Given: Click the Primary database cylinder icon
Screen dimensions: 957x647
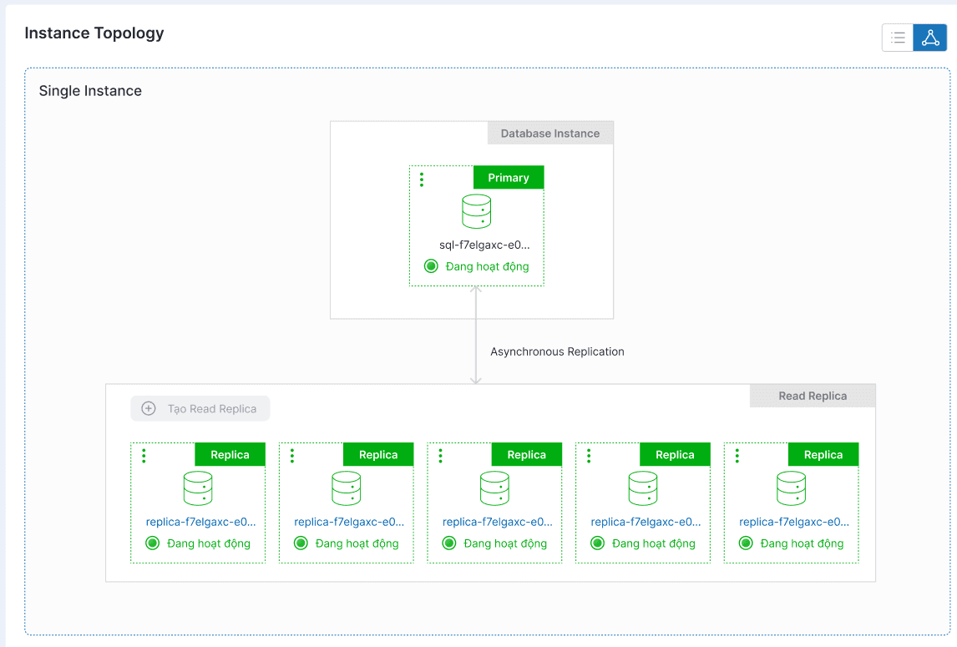Looking at the screenshot, I should tap(476, 211).
